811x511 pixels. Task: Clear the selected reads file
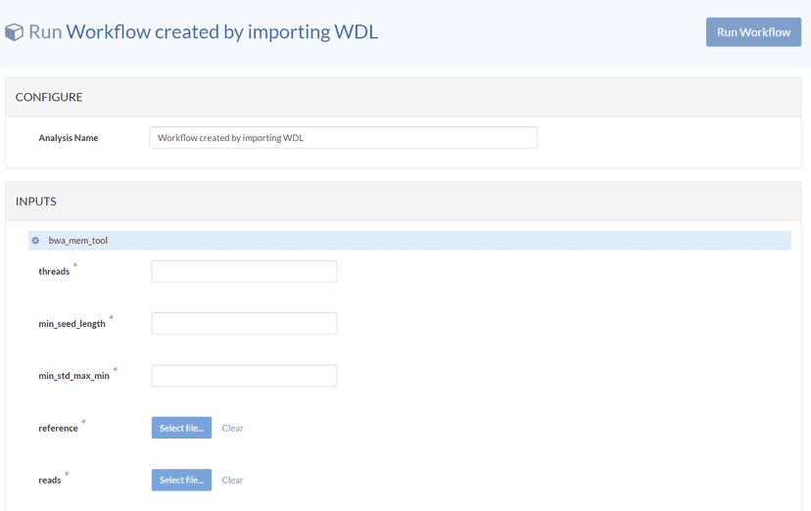click(232, 481)
